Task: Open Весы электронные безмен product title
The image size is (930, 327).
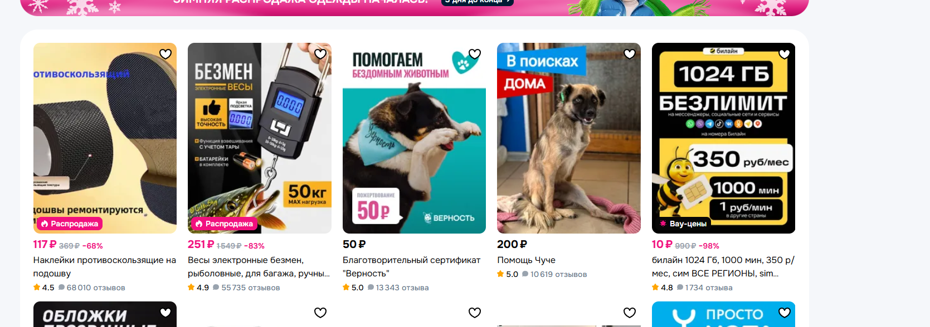Action: 259,267
